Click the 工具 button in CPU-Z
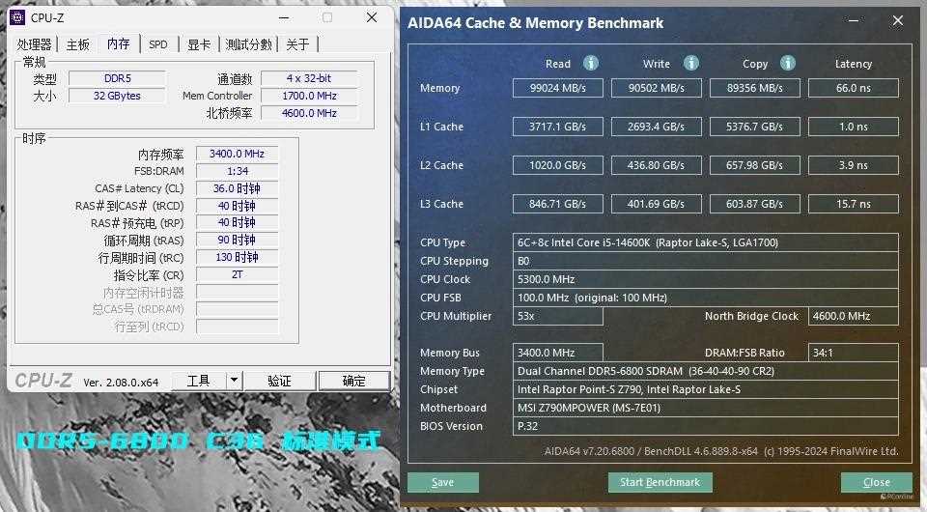Viewport: 927px width, 512px height. pyautogui.click(x=199, y=381)
